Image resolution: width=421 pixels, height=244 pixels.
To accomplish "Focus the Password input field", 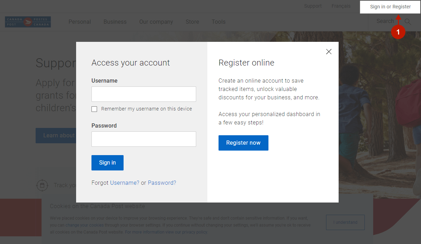I will click(144, 139).
